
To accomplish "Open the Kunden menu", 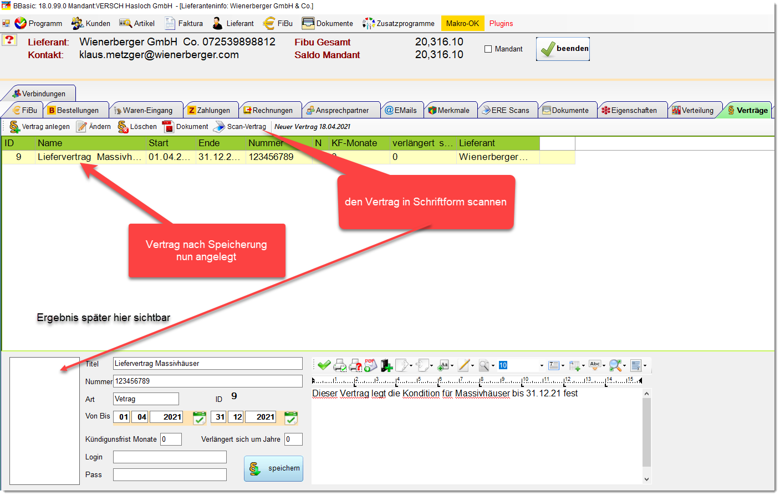I will [91, 23].
